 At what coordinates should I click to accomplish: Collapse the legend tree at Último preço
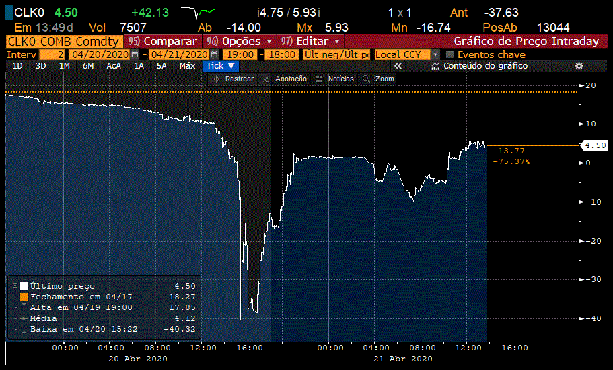pos(15,286)
